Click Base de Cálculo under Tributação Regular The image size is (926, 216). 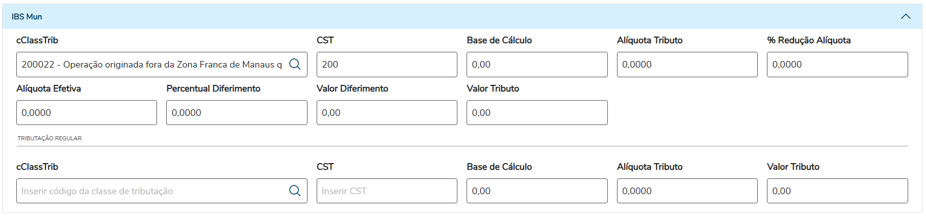coord(536,191)
